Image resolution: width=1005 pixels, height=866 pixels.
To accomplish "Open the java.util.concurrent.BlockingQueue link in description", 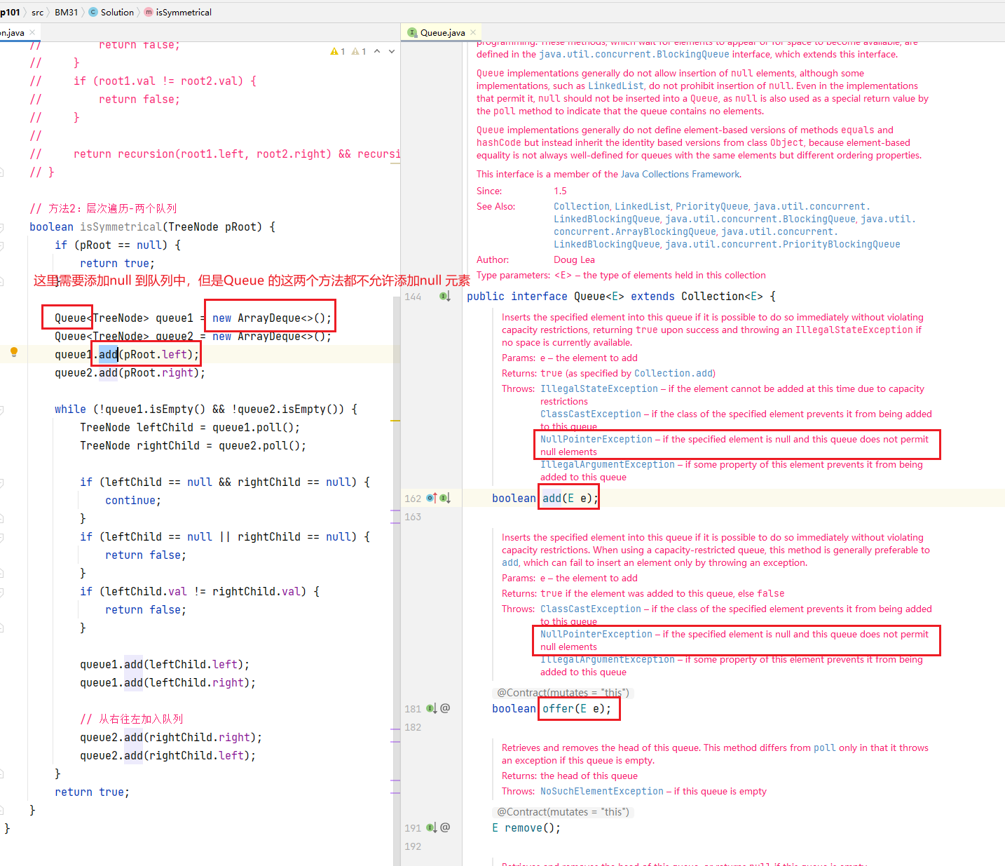I will click(634, 54).
